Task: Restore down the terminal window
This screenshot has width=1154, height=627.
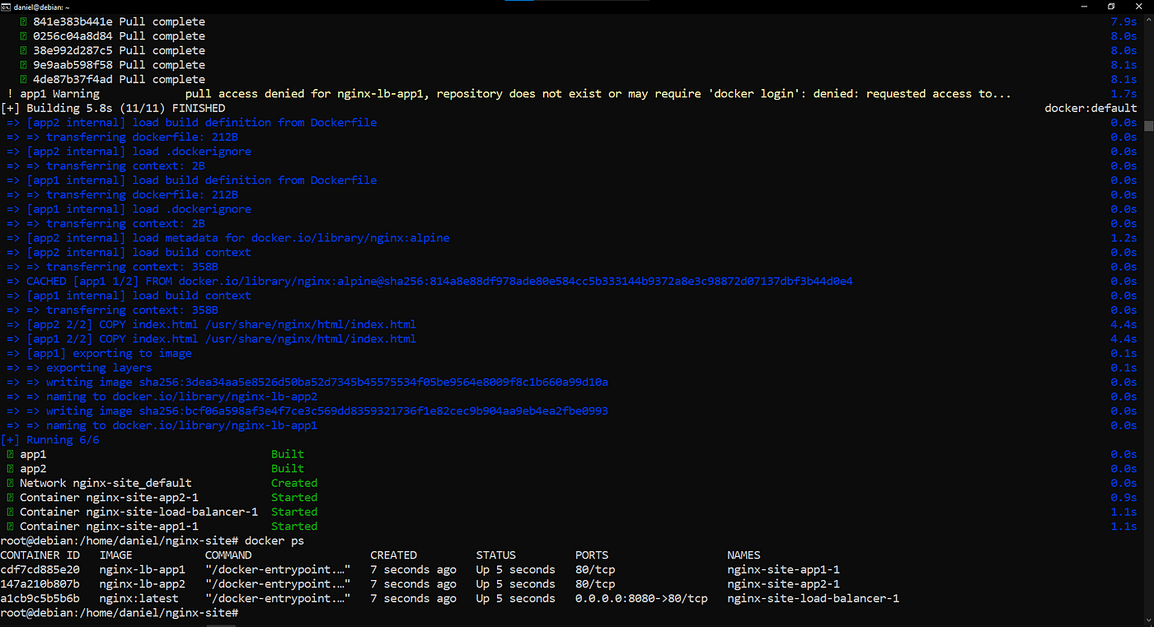Action: [x=1111, y=6]
